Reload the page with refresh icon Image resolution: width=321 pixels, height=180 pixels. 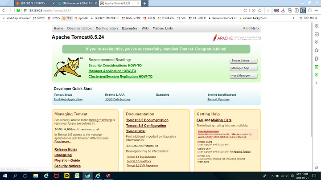pyautogui.click(x=245, y=10)
